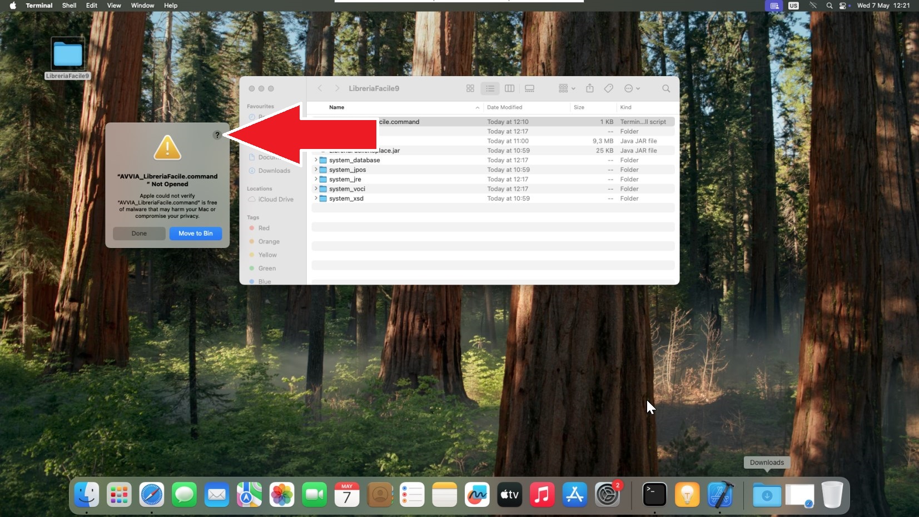The width and height of the screenshot is (919, 517).
Task: Open the action menu ellipsis dropdown
Action: 632,88
